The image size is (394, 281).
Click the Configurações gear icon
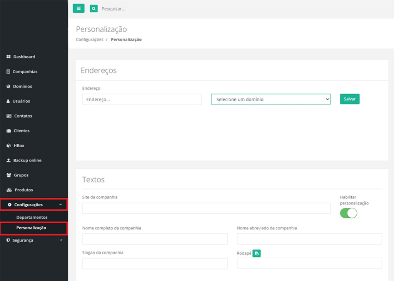tap(10, 205)
